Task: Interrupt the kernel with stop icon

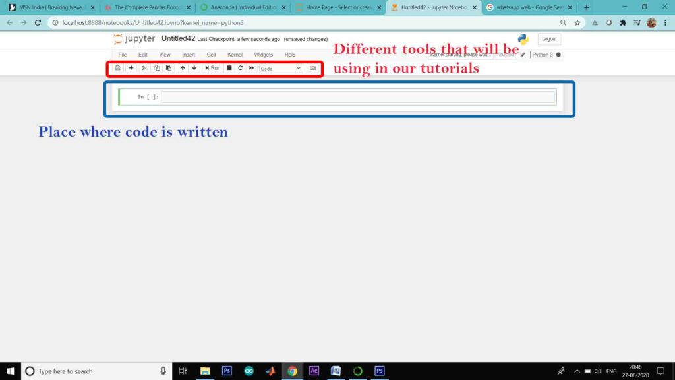Action: coord(229,68)
